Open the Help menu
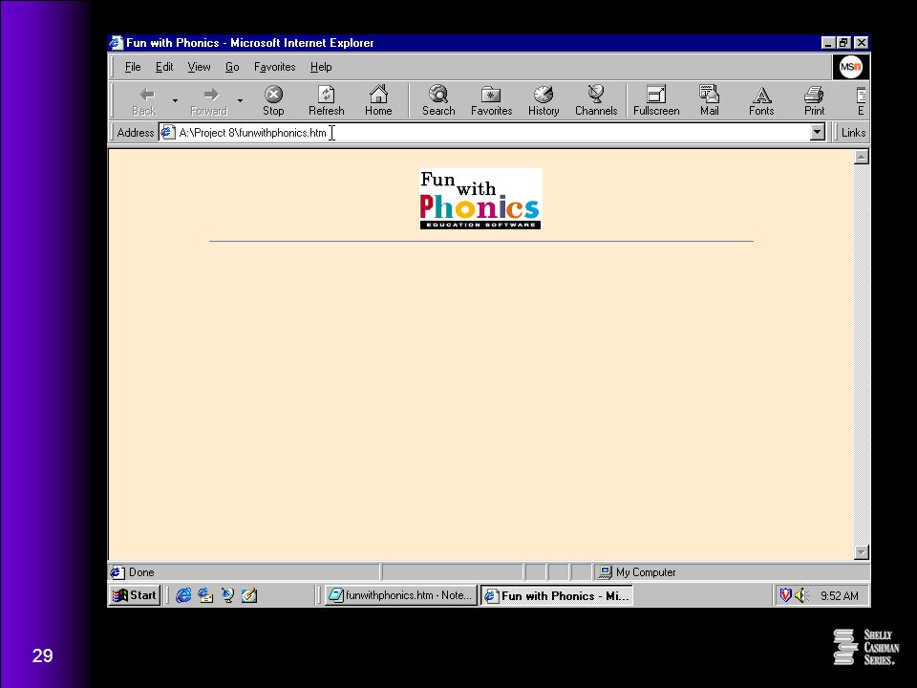Image resolution: width=917 pixels, height=688 pixels. [321, 67]
